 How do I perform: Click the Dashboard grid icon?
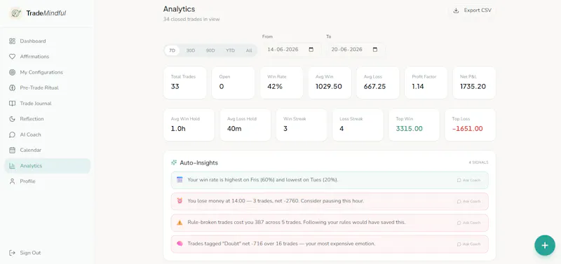(12, 41)
